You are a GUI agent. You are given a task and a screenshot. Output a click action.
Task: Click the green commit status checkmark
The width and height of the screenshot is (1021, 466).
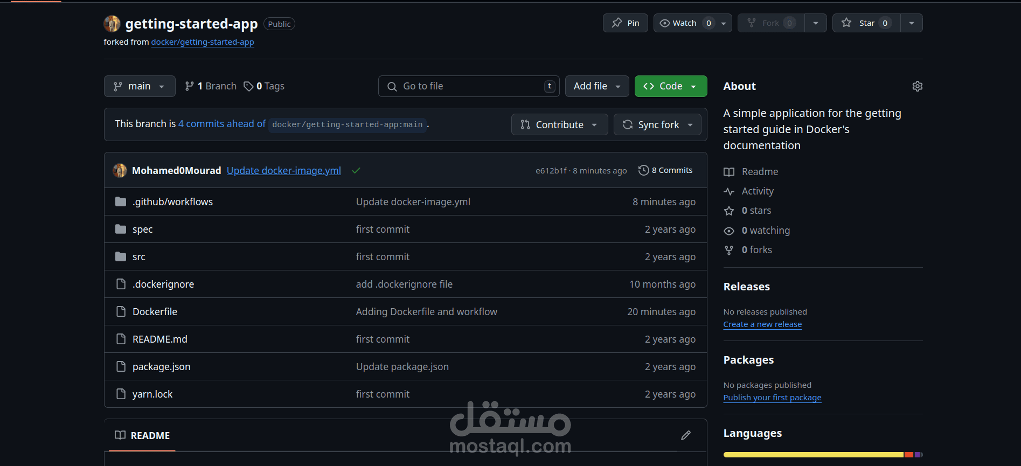[x=356, y=170]
